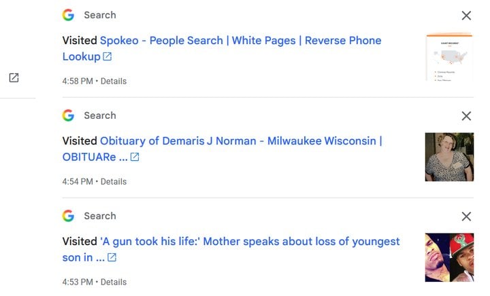The width and height of the screenshot is (490, 296).
Task: Click the external link icon after 'son in ...'
Action: click(112, 257)
